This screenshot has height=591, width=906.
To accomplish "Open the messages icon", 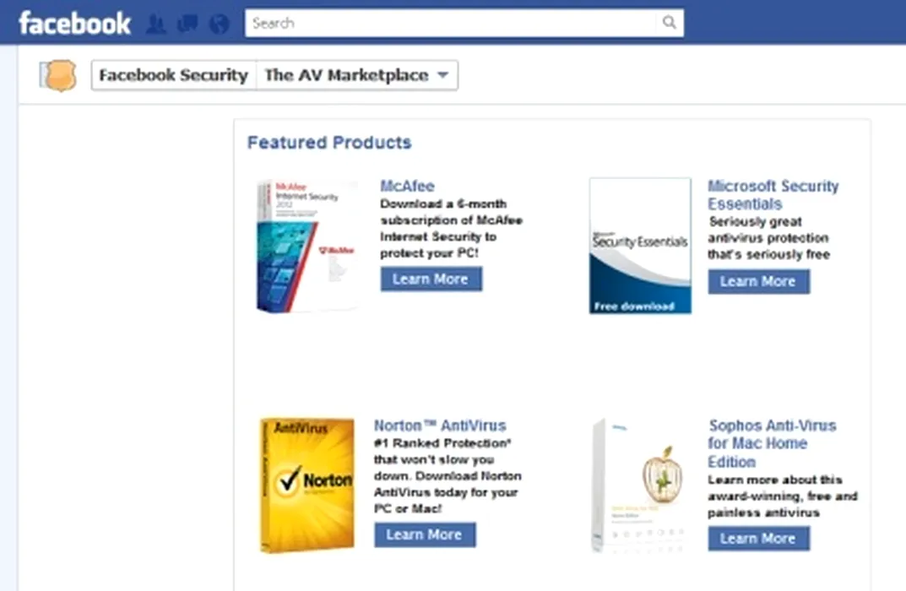I will tap(187, 24).
